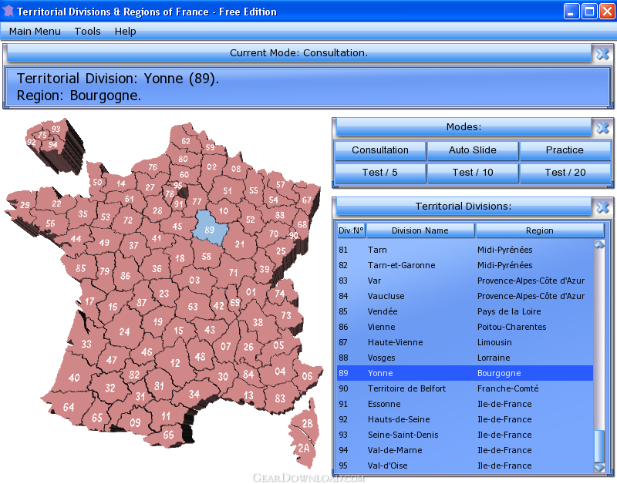Click highlighted department 89 on map
This screenshot has width=617, height=484.
(x=209, y=229)
